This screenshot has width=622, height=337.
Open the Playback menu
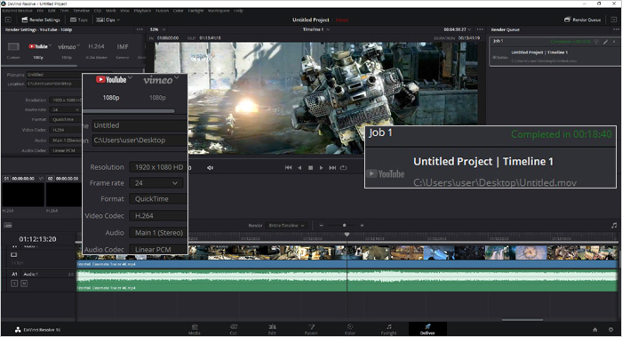tap(142, 11)
